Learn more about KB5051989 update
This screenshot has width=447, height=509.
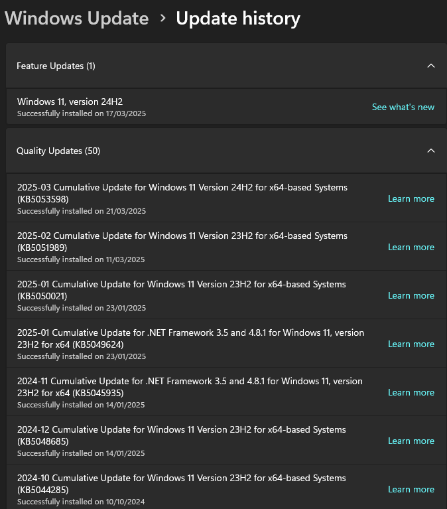point(411,247)
